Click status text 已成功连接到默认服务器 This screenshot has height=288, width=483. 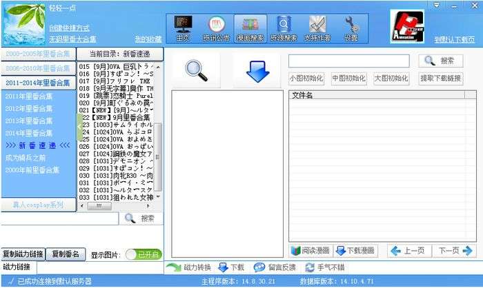pyautogui.click(x=55, y=281)
